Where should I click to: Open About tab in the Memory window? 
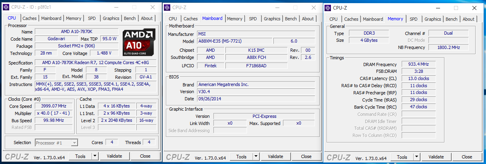point(468,19)
